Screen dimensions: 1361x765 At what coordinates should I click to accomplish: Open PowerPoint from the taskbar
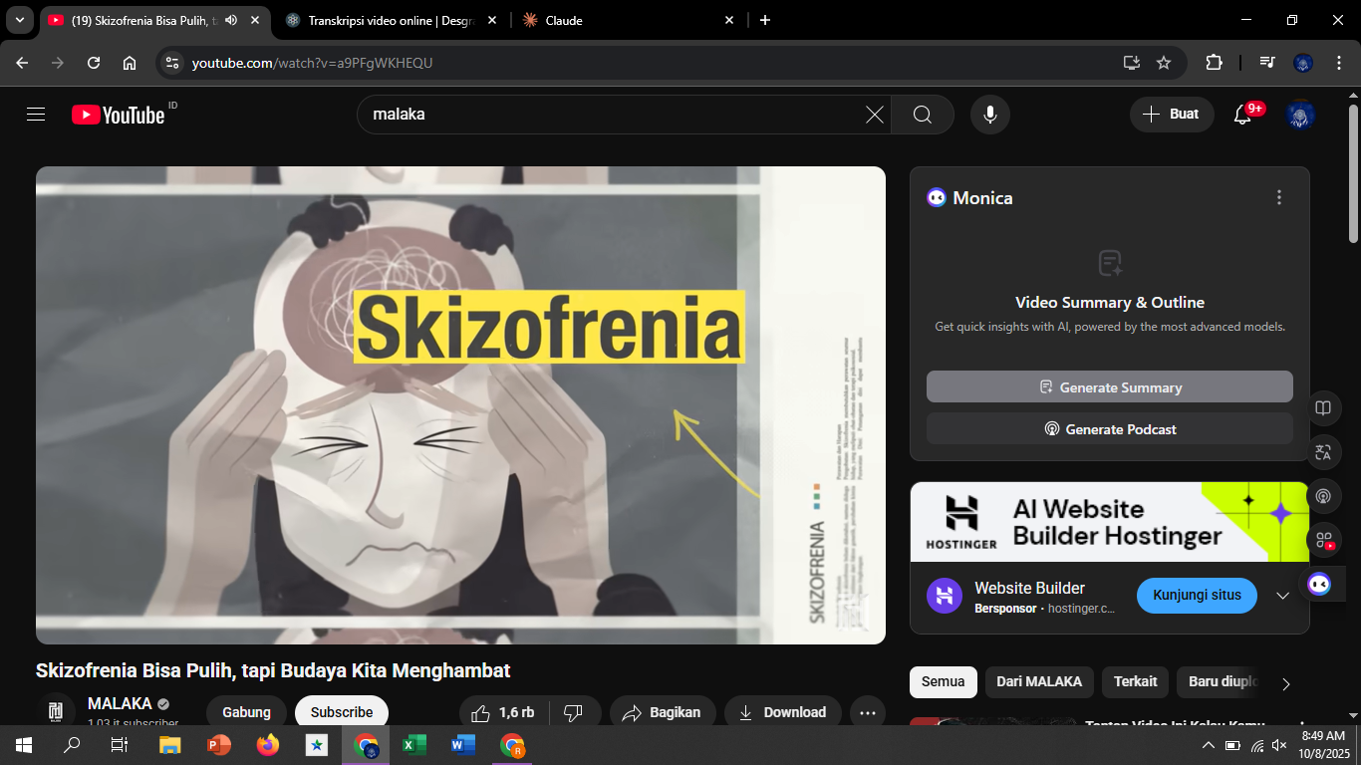219,745
